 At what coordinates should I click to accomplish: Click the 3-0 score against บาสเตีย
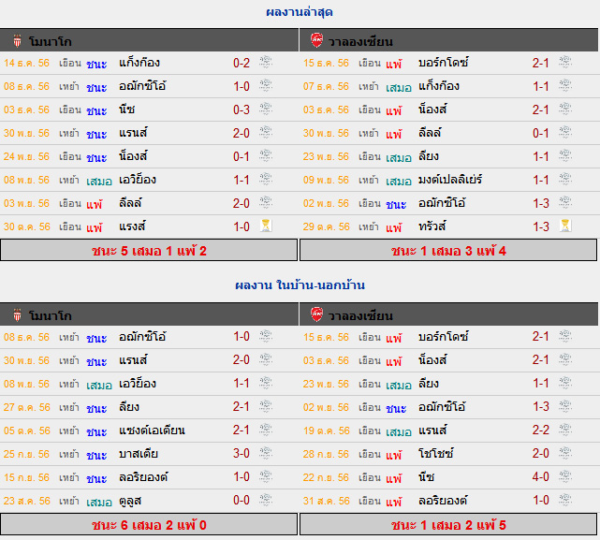241,454
